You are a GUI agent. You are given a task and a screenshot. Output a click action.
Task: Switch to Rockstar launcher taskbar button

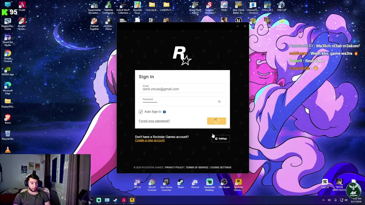point(132,200)
